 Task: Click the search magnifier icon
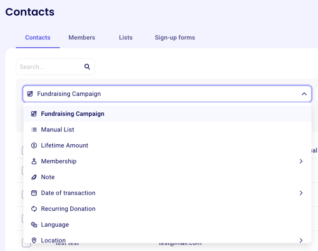(87, 67)
